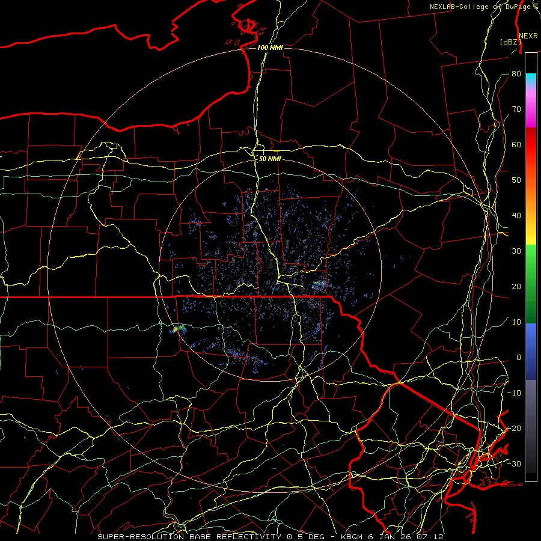Click the 50 value on the dBZ scale
541x541 pixels.
pyautogui.click(x=516, y=180)
